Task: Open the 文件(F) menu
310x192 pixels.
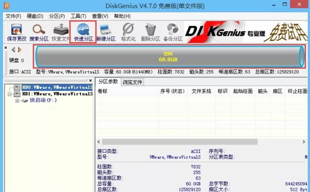Action: pyautogui.click(x=13, y=16)
